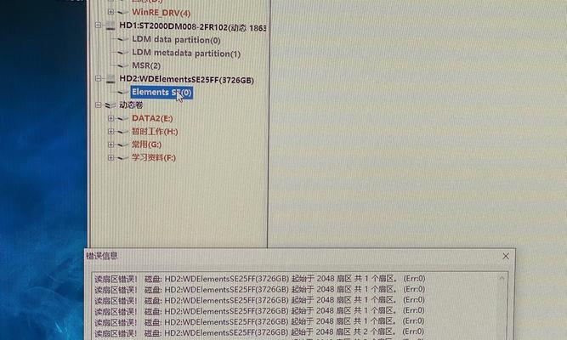Select the MSR(2) partition
Viewport: 567px width, 340px height.
pos(146,65)
